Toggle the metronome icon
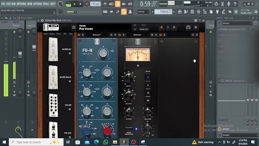This screenshot has height=146, width=259. (x=105, y=4)
